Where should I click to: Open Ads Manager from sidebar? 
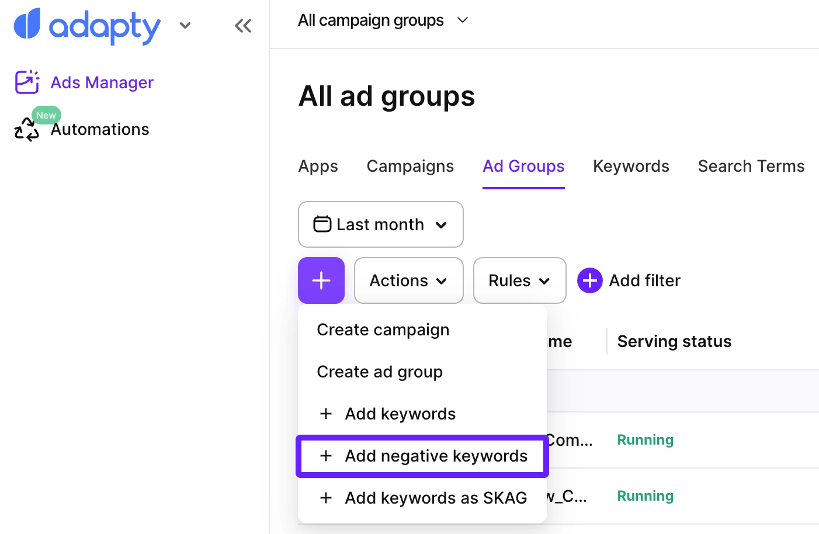(102, 82)
